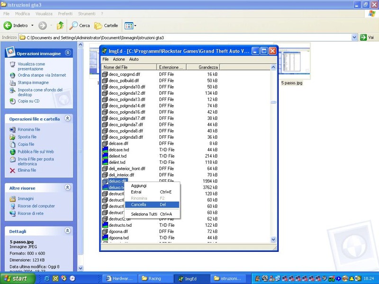Click the Indietro back arrow
379x284 pixels.
point(8,26)
